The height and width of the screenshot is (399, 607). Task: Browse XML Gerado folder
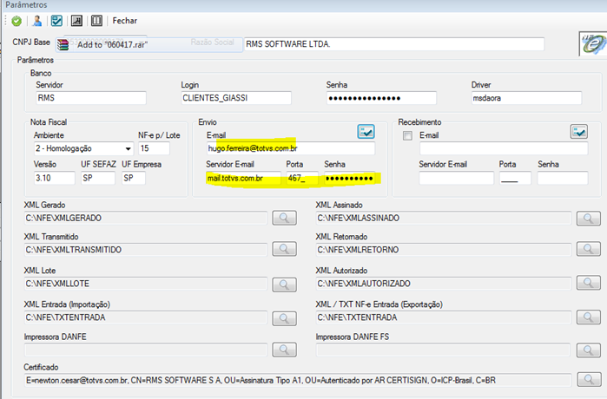pyautogui.click(x=285, y=218)
